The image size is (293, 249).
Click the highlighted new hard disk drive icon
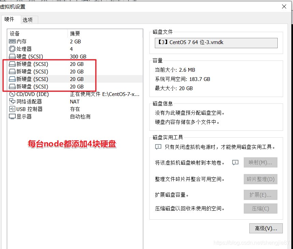tap(12, 79)
